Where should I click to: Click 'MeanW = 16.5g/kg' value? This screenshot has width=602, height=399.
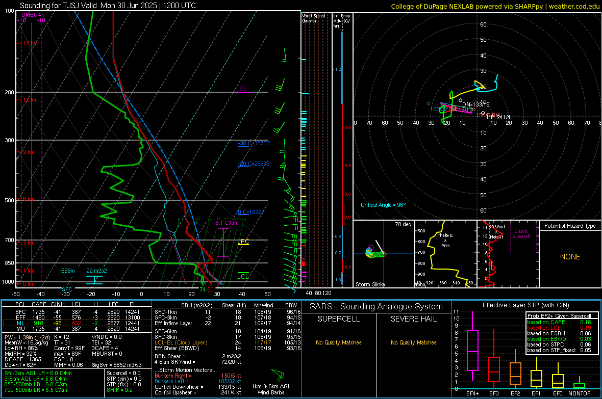(27, 342)
